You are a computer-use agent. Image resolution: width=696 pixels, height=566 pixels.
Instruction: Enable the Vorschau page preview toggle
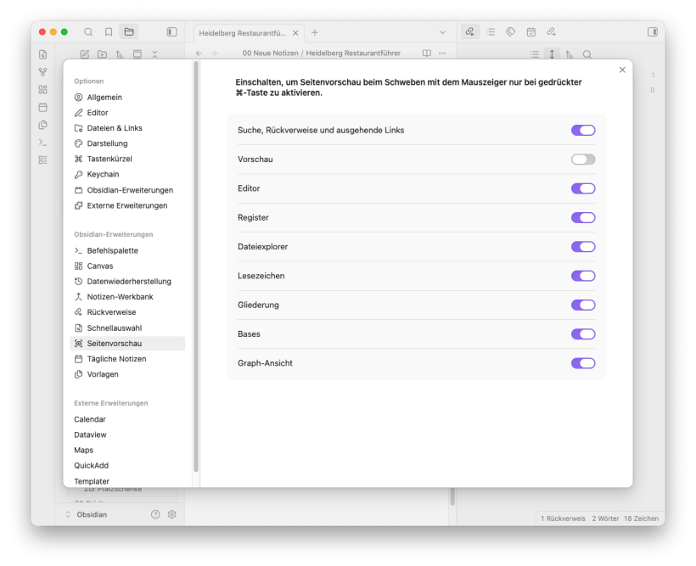coord(583,160)
